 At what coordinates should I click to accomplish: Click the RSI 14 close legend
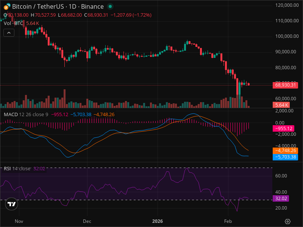pyautogui.click(x=17, y=168)
